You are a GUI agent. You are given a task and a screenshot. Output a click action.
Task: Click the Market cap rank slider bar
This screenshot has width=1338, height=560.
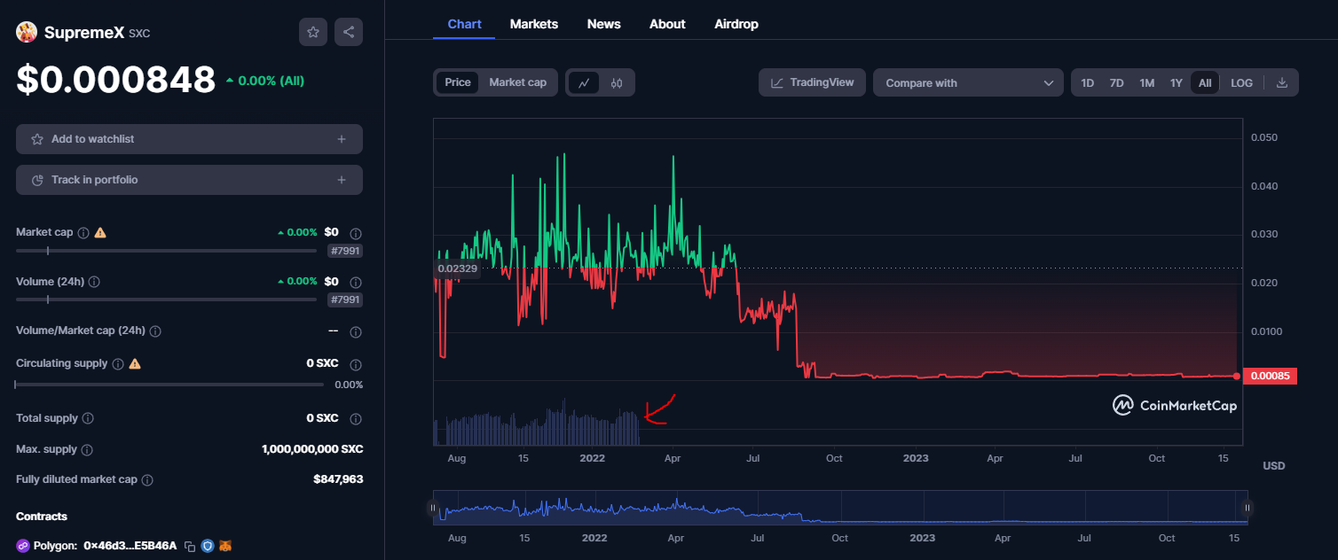point(166,251)
